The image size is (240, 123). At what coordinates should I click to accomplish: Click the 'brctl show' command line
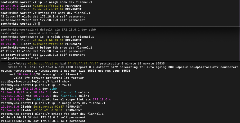click(60, 82)
